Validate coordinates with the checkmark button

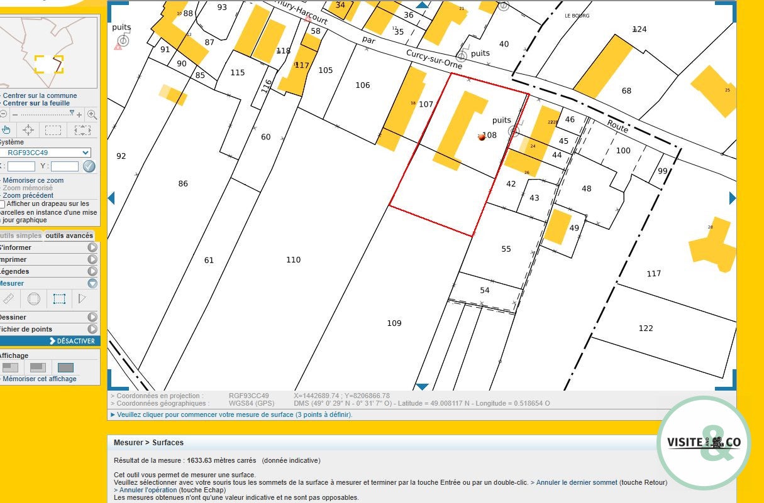[89, 166]
